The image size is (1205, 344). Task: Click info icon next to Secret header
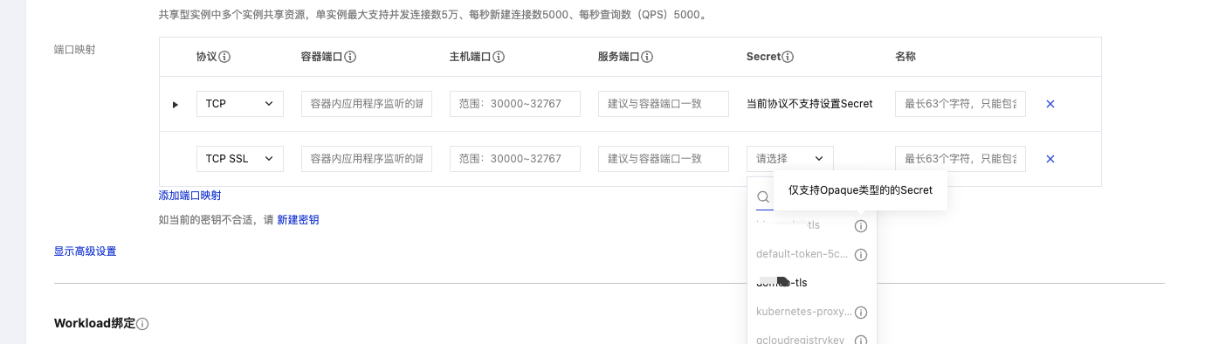(x=788, y=57)
